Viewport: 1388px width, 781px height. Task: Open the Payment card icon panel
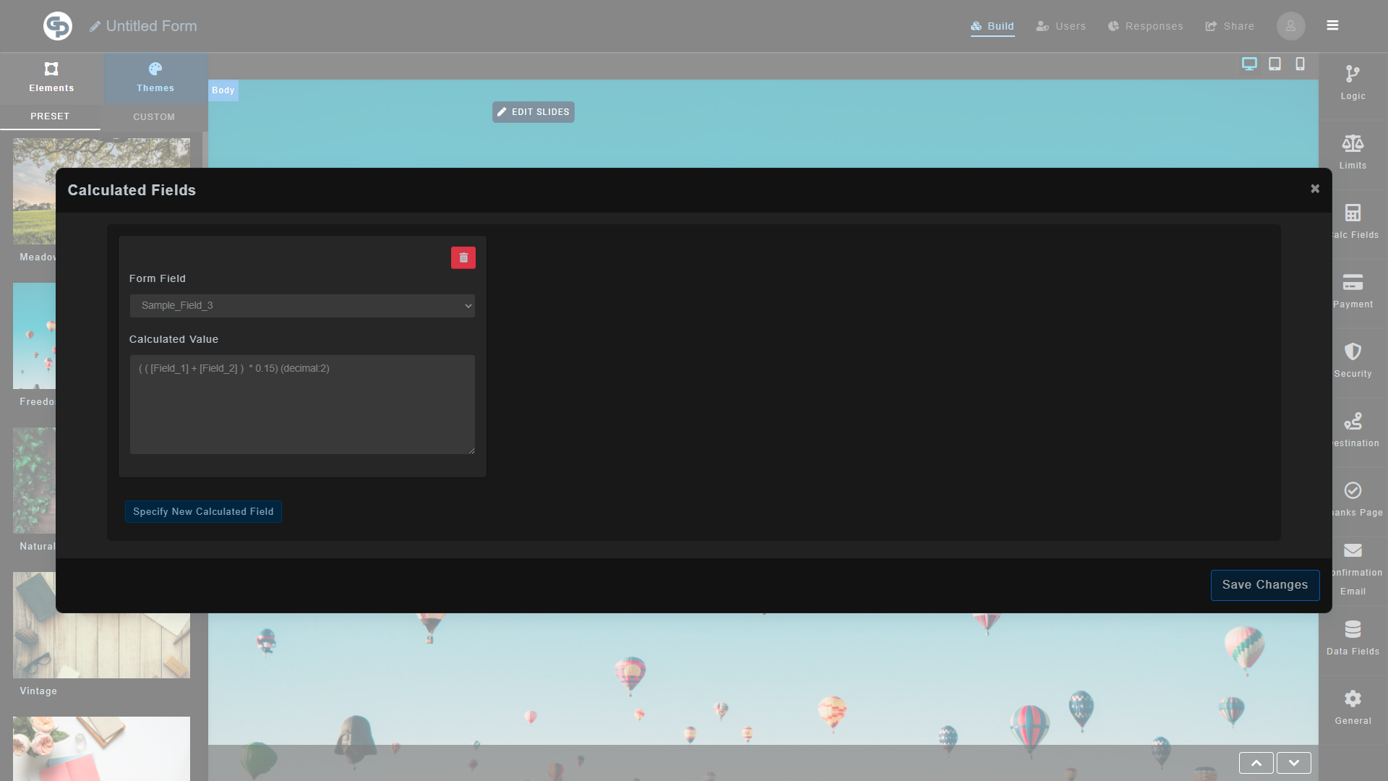[x=1353, y=283]
